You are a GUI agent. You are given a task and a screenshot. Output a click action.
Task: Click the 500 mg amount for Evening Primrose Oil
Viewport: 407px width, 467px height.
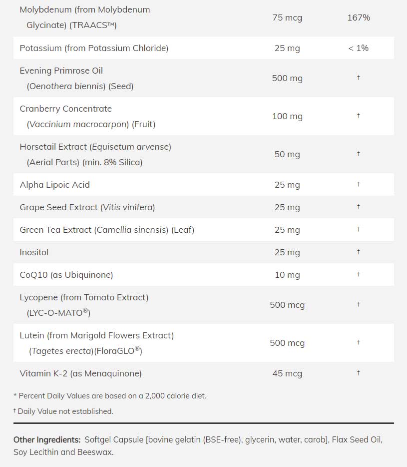point(287,78)
